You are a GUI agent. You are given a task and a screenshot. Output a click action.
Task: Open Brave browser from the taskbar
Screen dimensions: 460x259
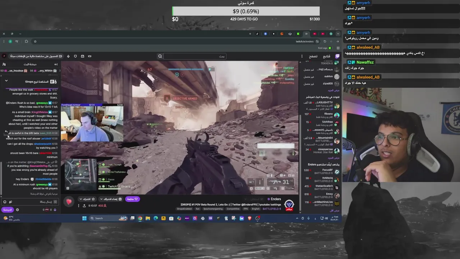point(250,218)
